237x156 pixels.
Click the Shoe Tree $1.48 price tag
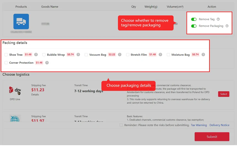[28, 54]
